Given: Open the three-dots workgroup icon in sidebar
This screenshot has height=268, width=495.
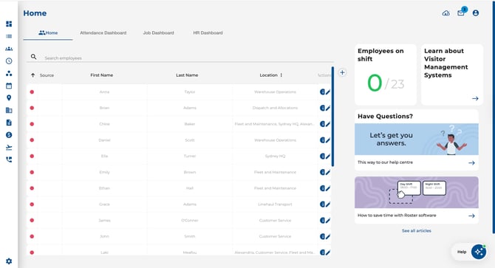Looking at the screenshot, I should coord(9,73).
